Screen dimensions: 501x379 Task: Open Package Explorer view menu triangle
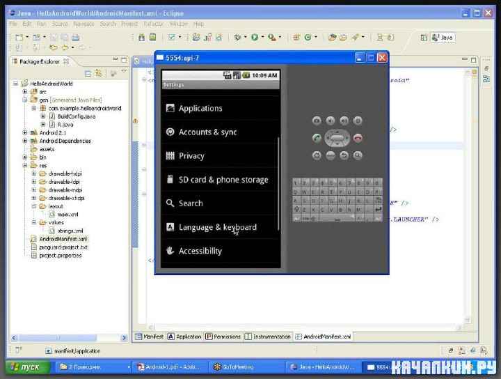124,70
